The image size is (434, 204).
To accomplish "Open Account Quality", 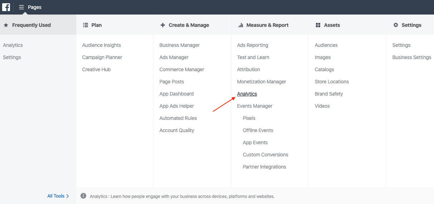I will click(177, 130).
